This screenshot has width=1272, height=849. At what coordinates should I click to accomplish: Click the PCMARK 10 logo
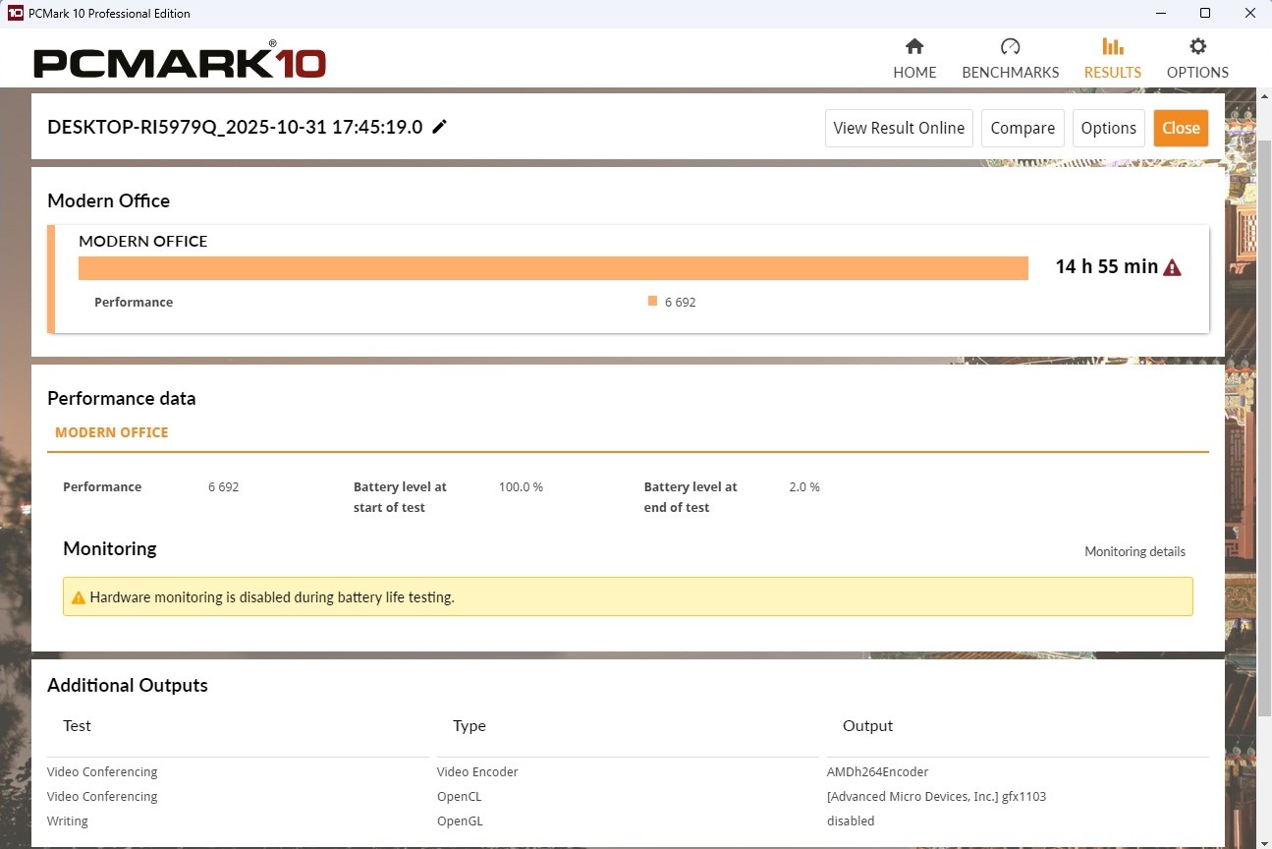(180, 60)
